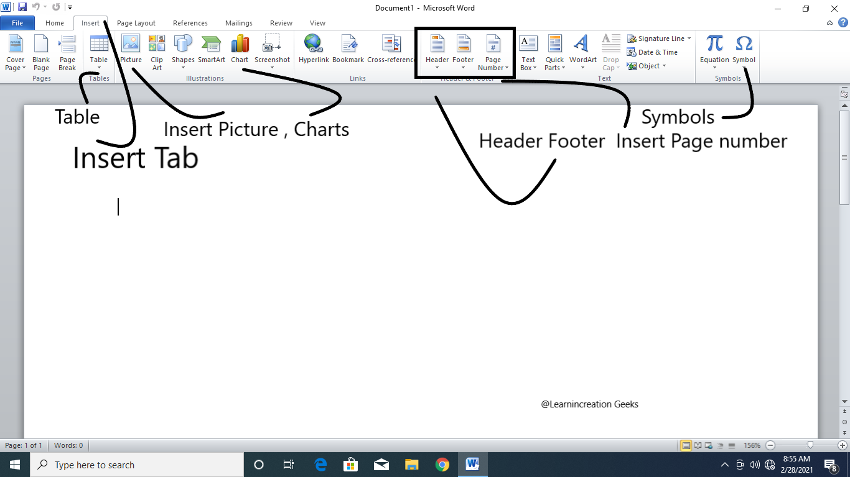Open the Page Layout tab
This screenshot has height=477, width=850.
coord(136,23)
